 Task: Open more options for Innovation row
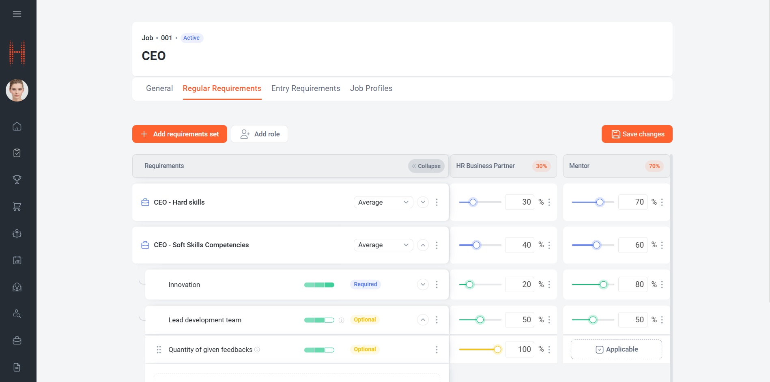[437, 285]
